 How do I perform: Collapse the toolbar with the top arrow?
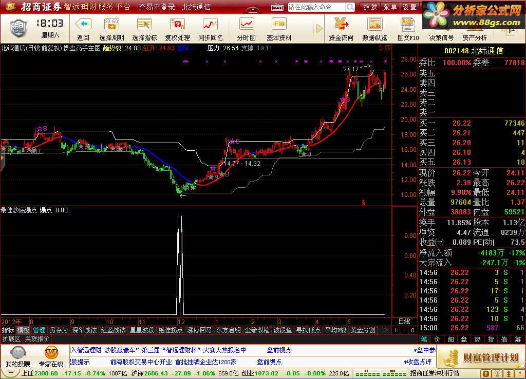click(x=253, y=10)
